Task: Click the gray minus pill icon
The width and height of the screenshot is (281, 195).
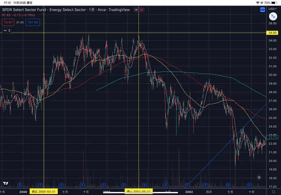Action: [136, 9]
